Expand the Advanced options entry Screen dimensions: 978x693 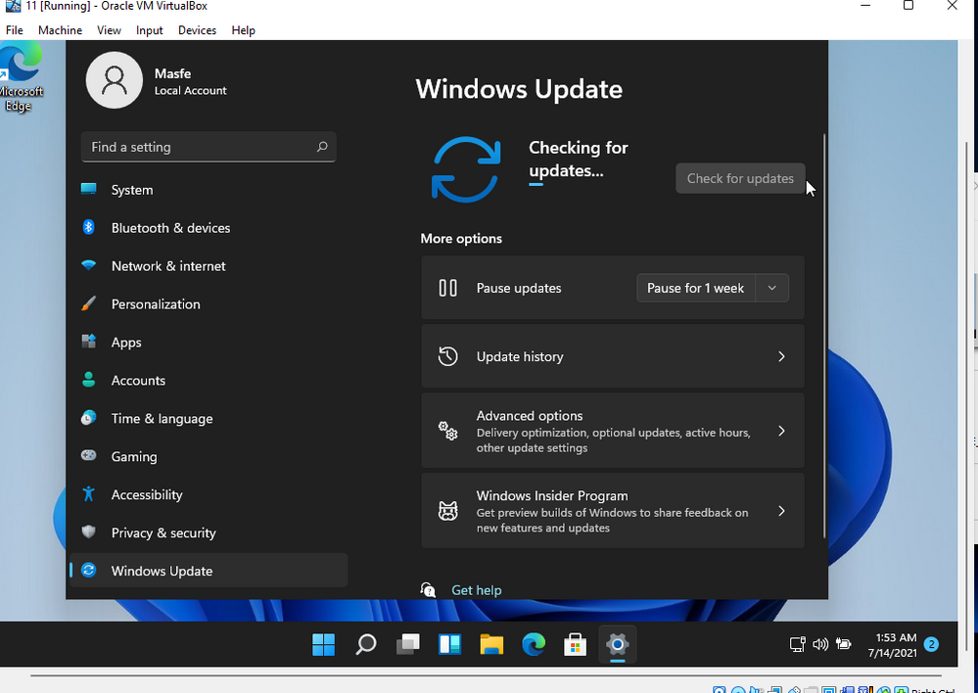click(x=613, y=431)
